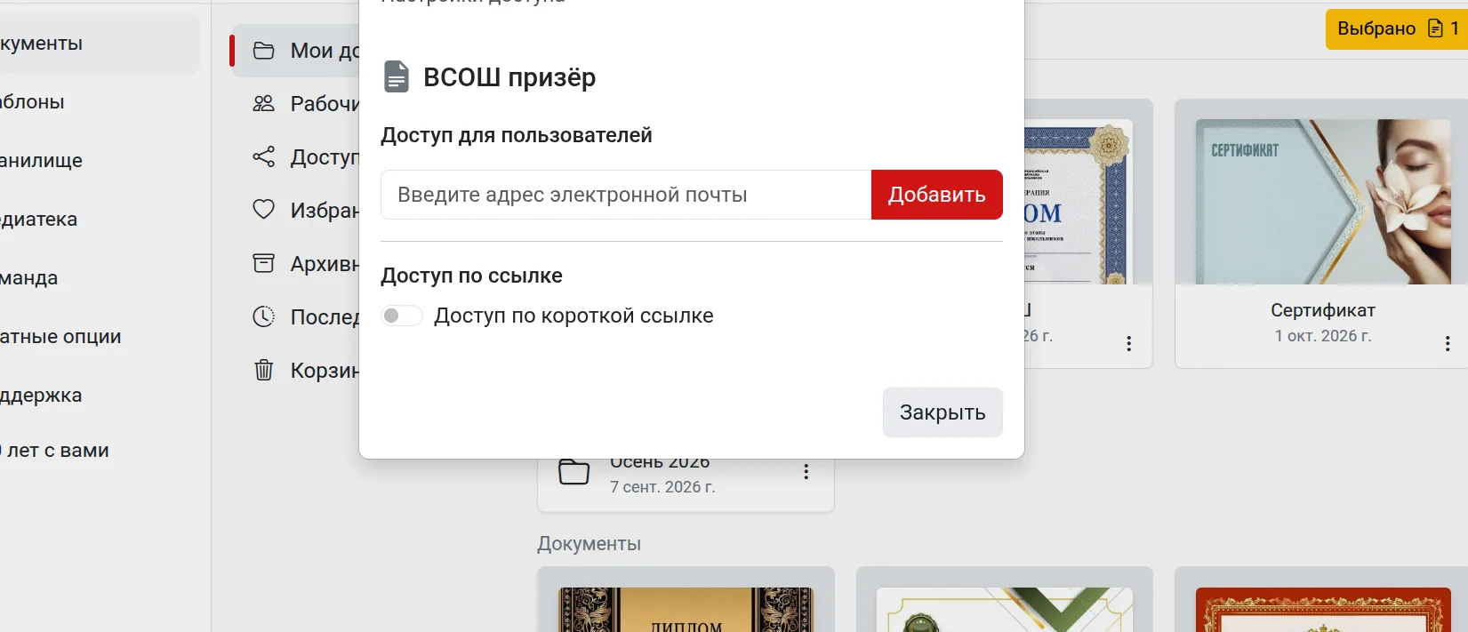Open the green-ribbon document thumbnail

(x=1005, y=610)
